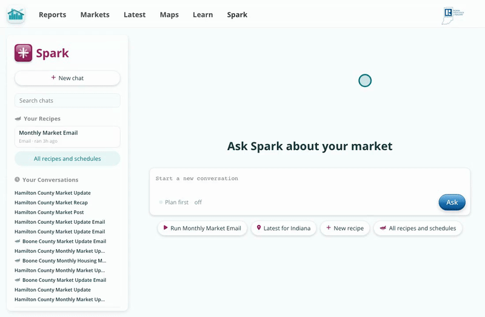Choose the Latest for Indiana chip
Screen dimensions: 485x317
coord(284,229)
